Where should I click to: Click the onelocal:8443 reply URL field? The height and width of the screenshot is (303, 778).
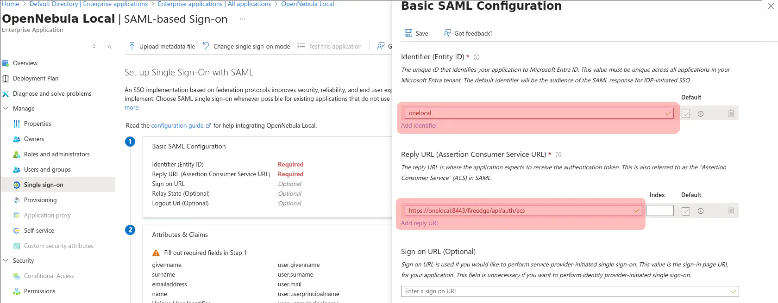coord(523,210)
